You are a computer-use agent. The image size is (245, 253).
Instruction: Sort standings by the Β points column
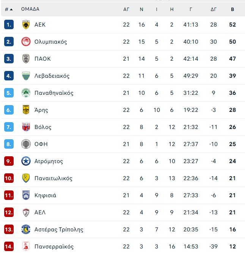tap(232, 9)
